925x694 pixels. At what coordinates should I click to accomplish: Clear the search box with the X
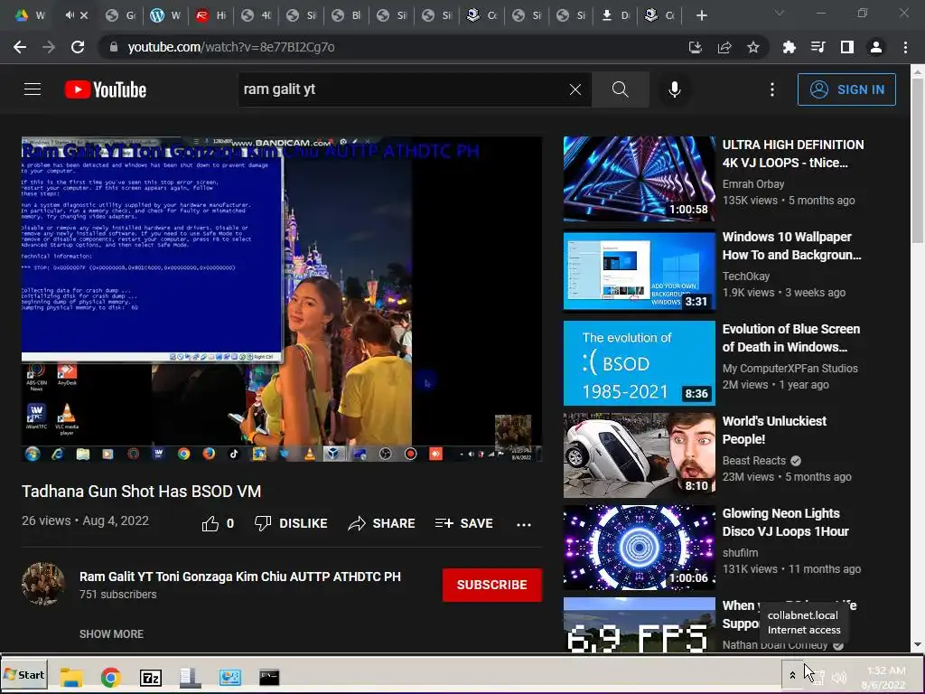[x=575, y=89]
